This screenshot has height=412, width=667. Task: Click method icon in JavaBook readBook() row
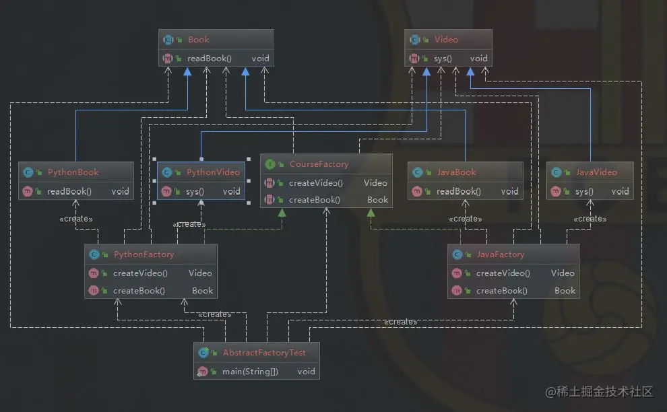tap(417, 191)
